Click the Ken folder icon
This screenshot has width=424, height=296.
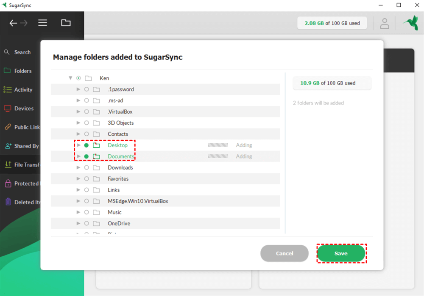[88, 78]
